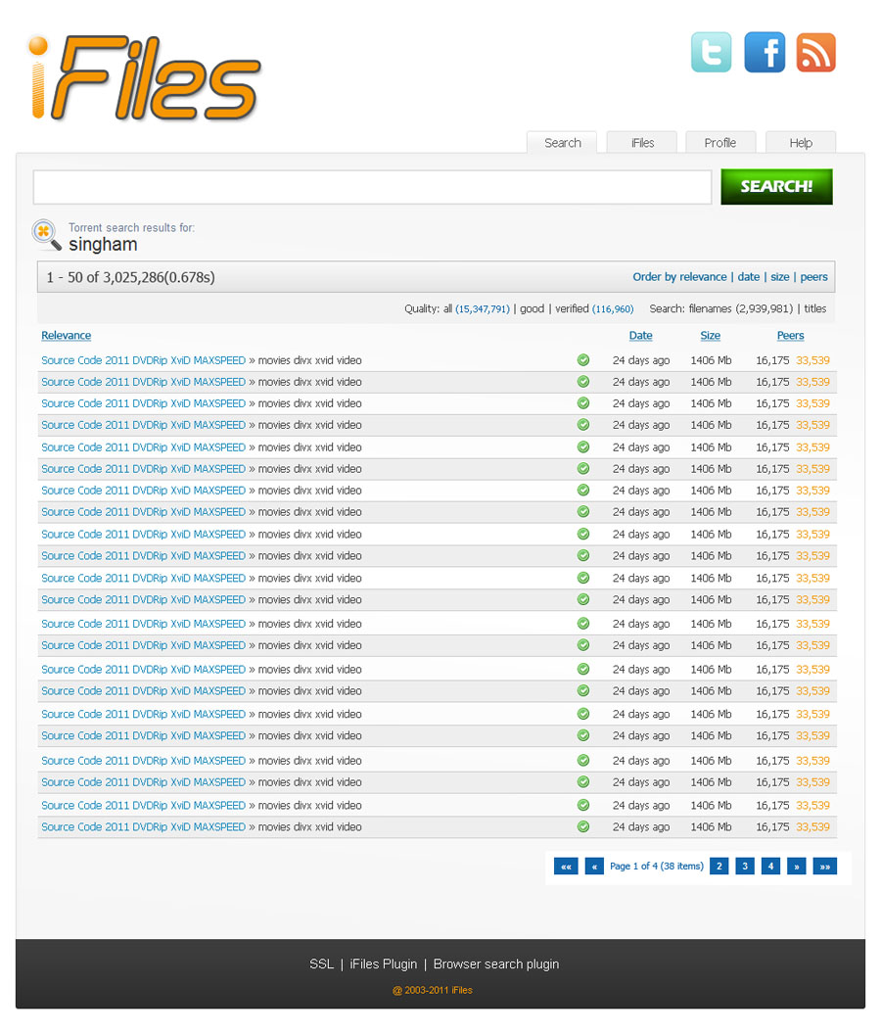This screenshot has width=881, height=1033.
Task: Click 'Page 1 of 4 (38 items)' text
Action: [657, 867]
